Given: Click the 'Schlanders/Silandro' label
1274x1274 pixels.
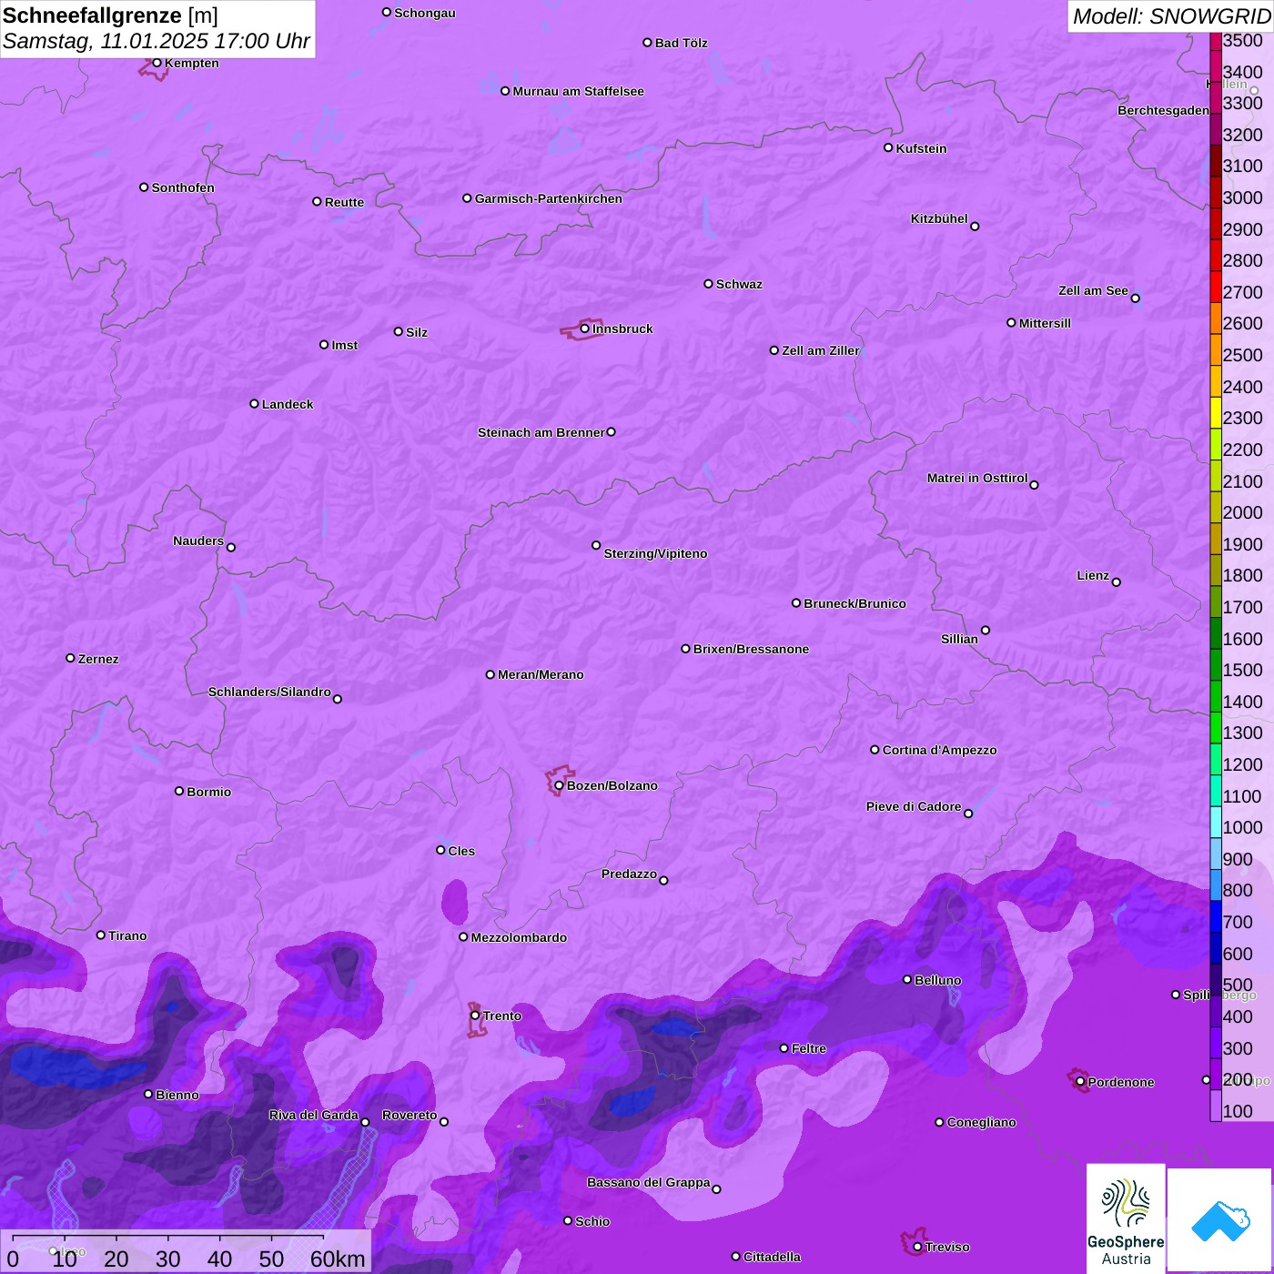Looking at the screenshot, I should [269, 692].
